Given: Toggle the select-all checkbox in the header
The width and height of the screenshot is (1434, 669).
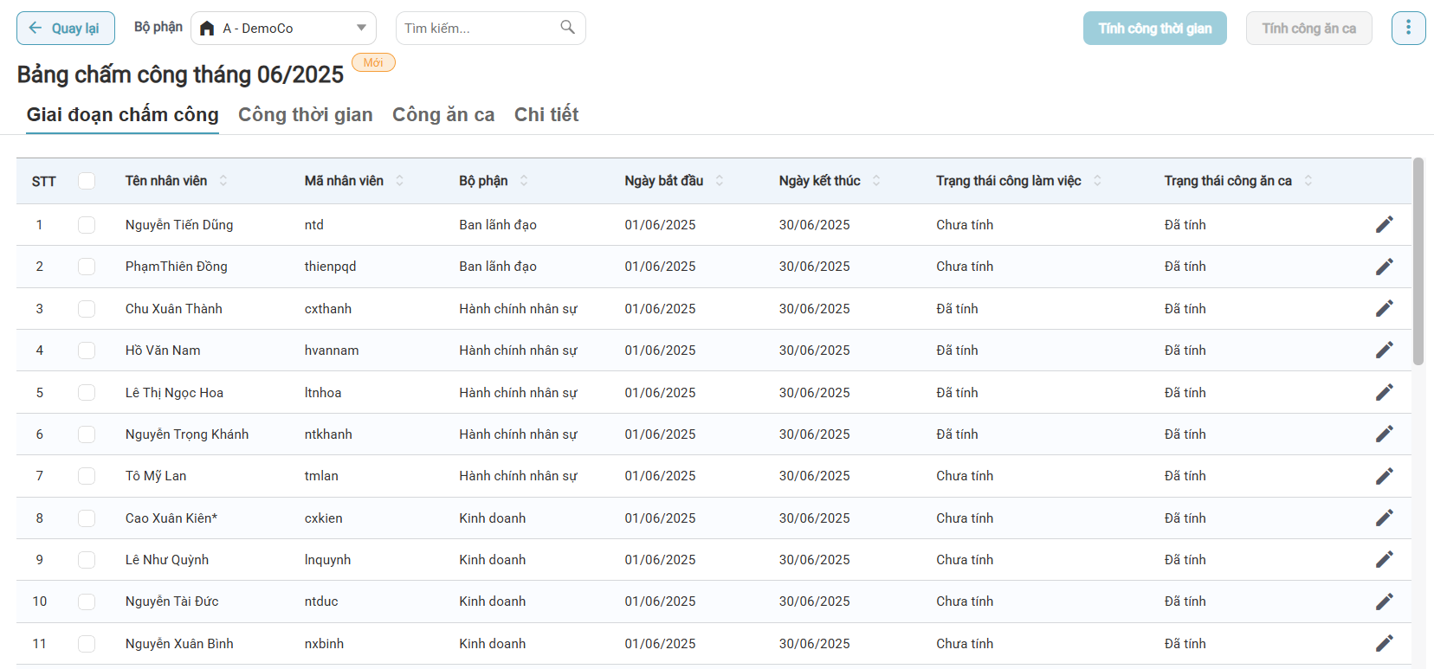Looking at the screenshot, I should coord(87,181).
